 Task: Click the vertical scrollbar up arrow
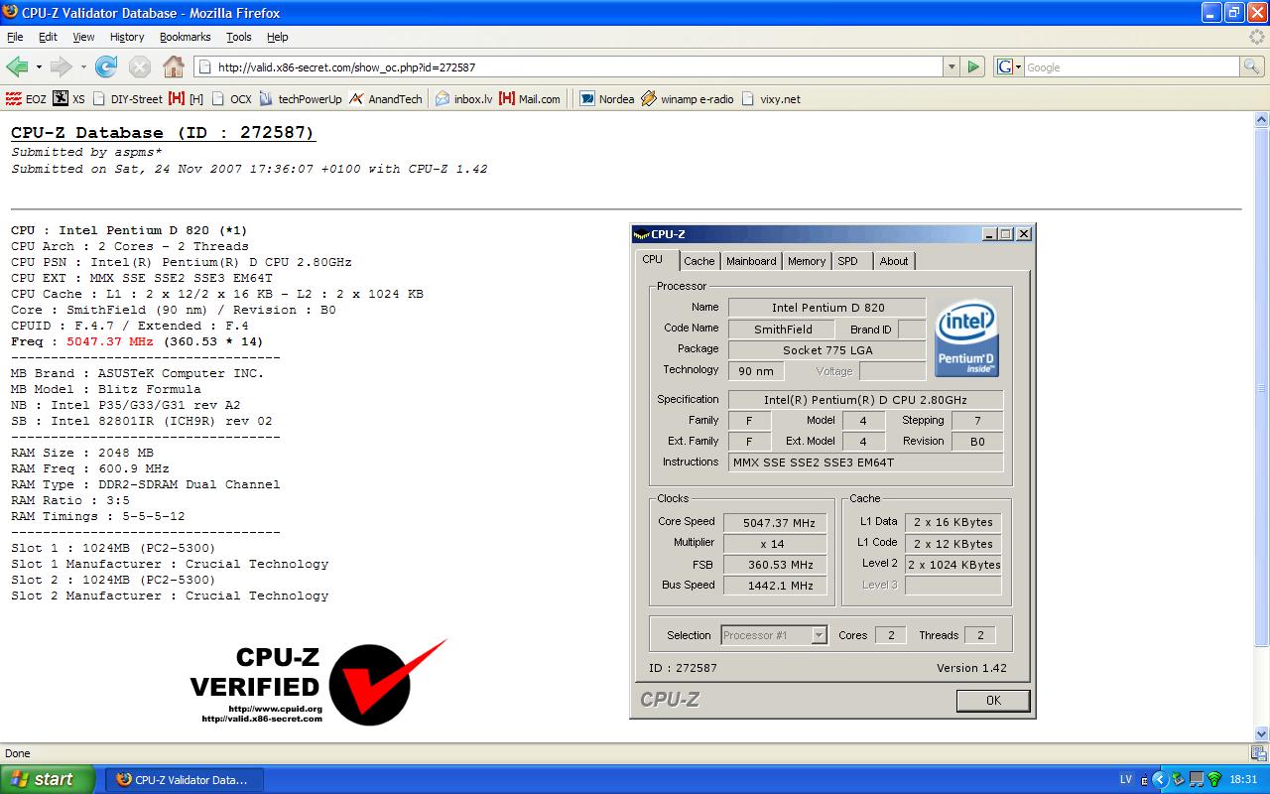coord(1261,119)
